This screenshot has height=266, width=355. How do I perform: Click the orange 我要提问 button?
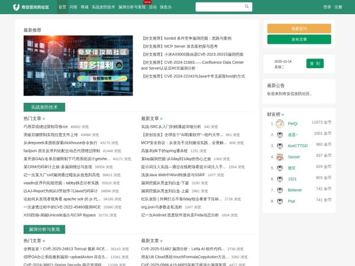pos(299,28)
